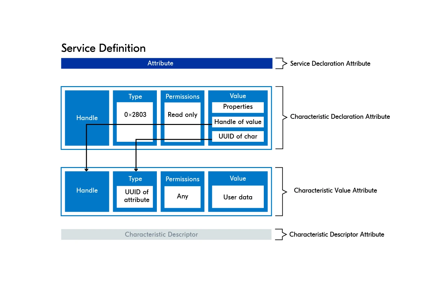Click the Type header above UUID of attribute
The height and width of the screenshot is (291, 443).
135,179
